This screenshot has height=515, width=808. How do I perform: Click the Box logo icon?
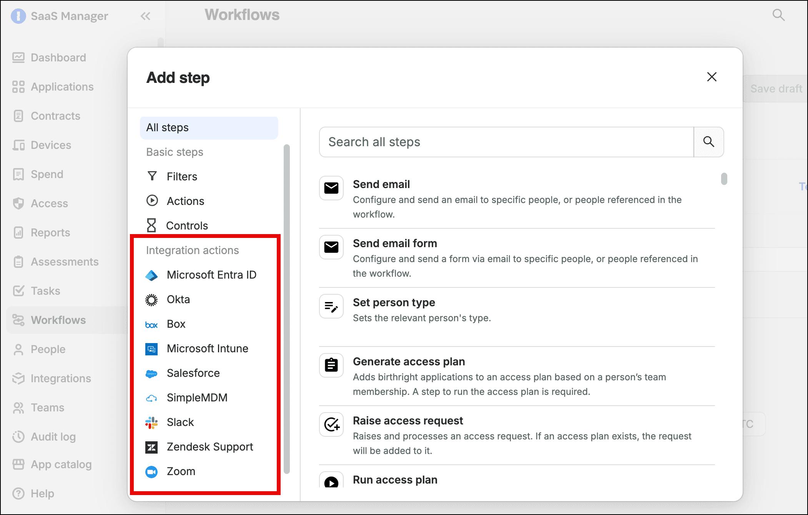(x=151, y=325)
